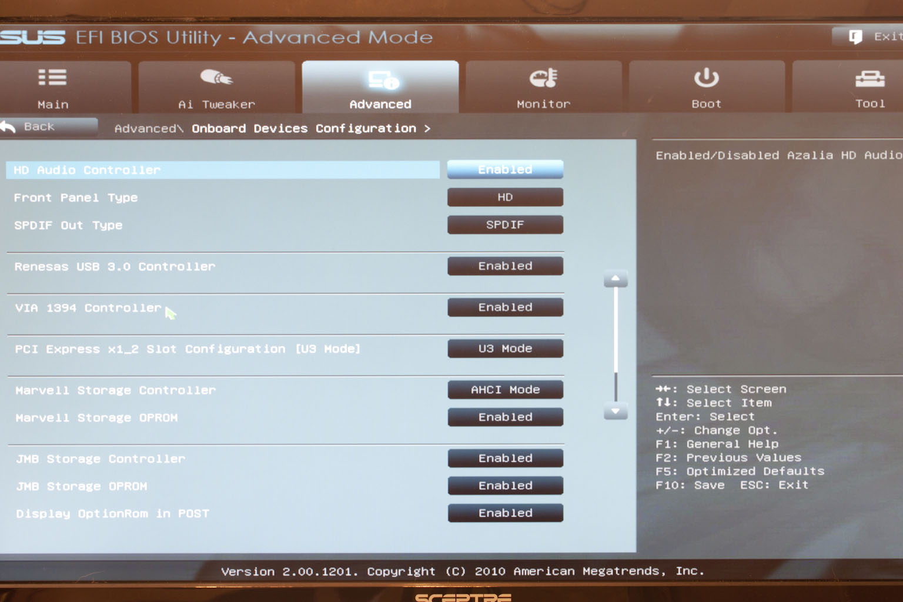Select VIA 1394 Controller label

click(88, 307)
